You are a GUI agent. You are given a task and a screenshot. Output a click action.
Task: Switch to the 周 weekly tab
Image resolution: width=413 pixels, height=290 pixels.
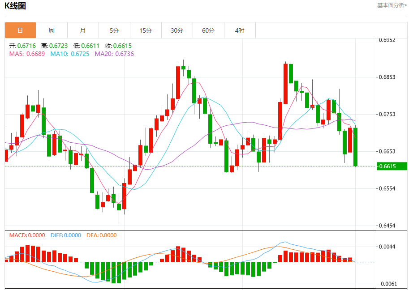pos(52,30)
